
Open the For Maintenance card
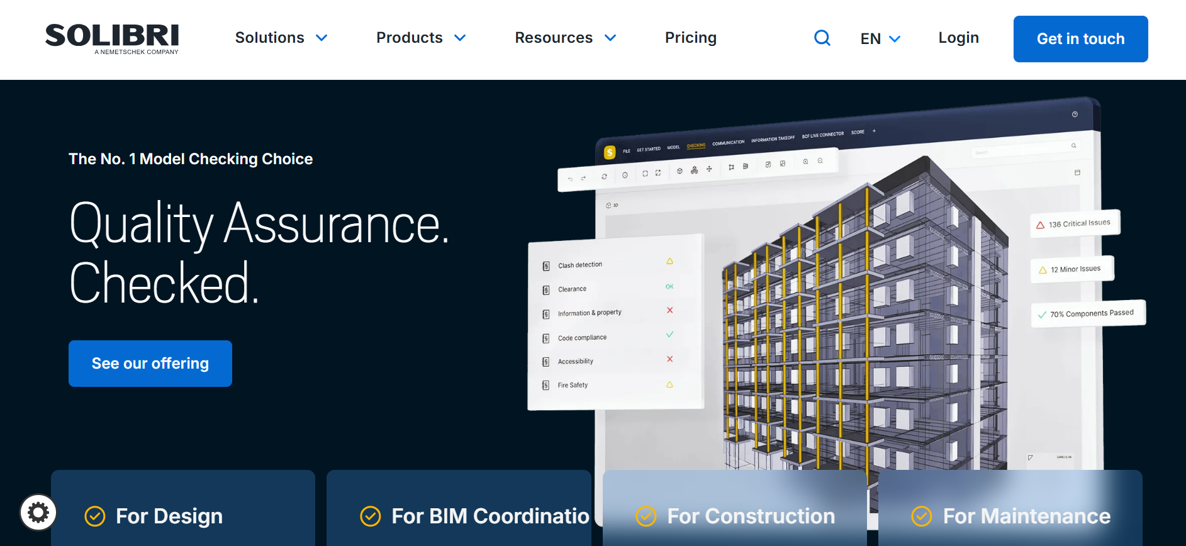(1010, 508)
